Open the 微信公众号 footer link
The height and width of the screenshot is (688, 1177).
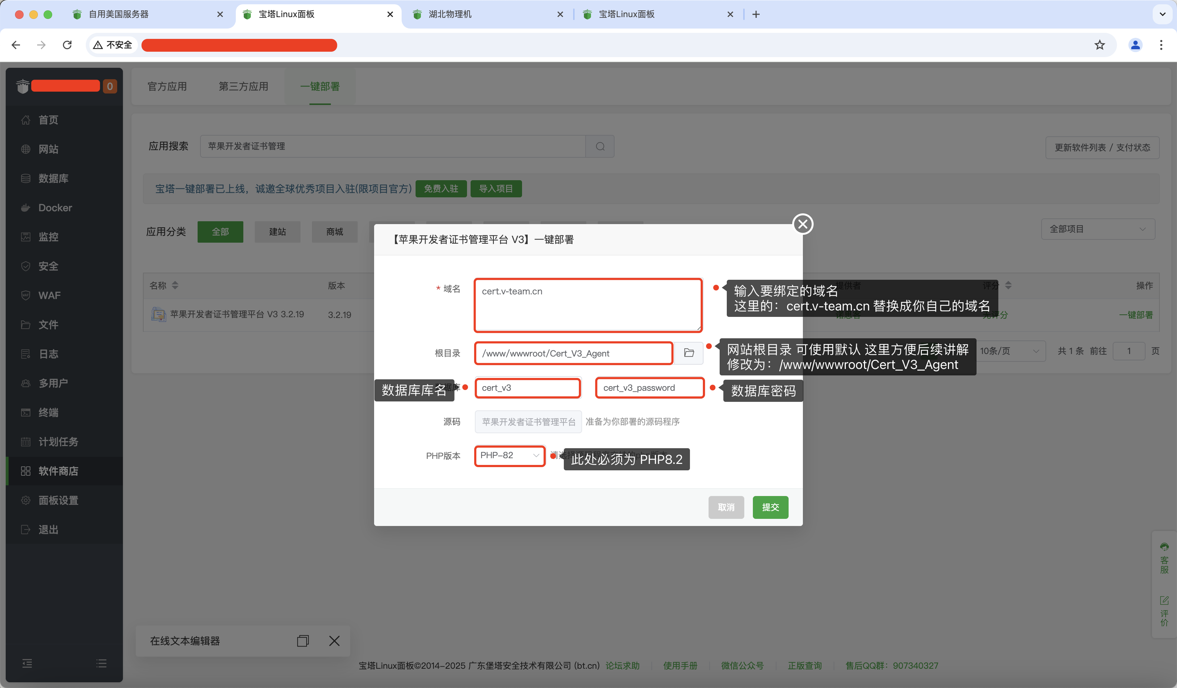(x=742, y=666)
